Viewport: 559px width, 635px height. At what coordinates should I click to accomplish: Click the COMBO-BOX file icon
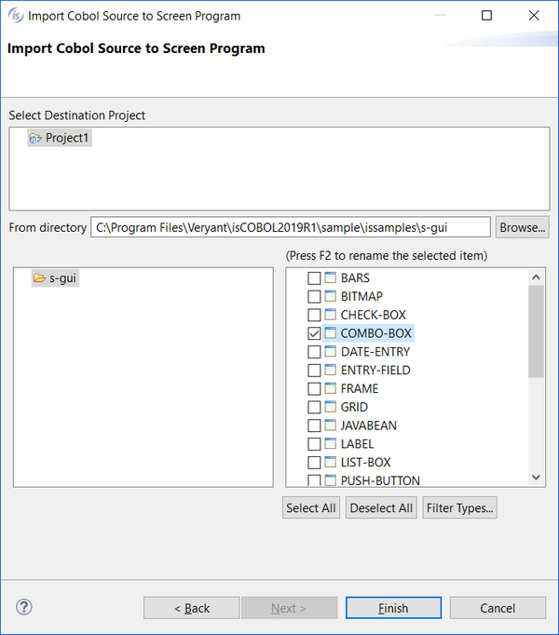click(331, 333)
